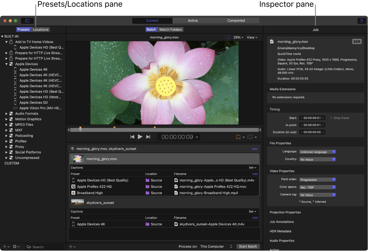The image size is (368, 251).
Task: Click the captions speech bubble icon
Action: coord(250,137)
